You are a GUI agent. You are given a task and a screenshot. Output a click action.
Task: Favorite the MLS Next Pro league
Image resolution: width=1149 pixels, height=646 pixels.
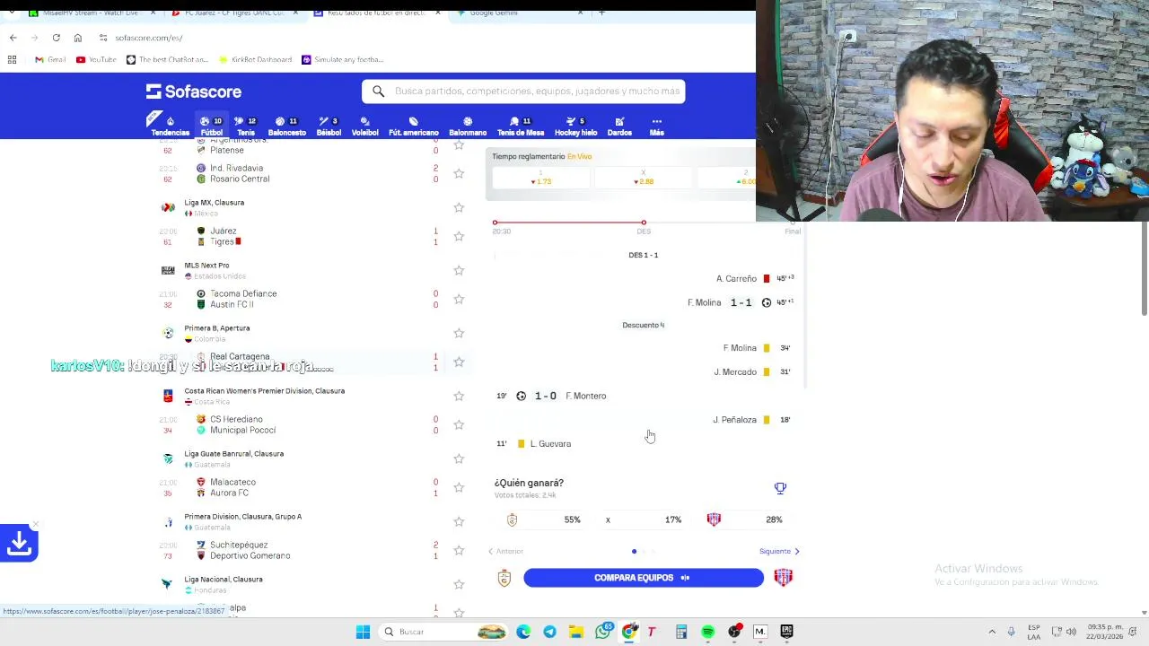[x=459, y=270]
